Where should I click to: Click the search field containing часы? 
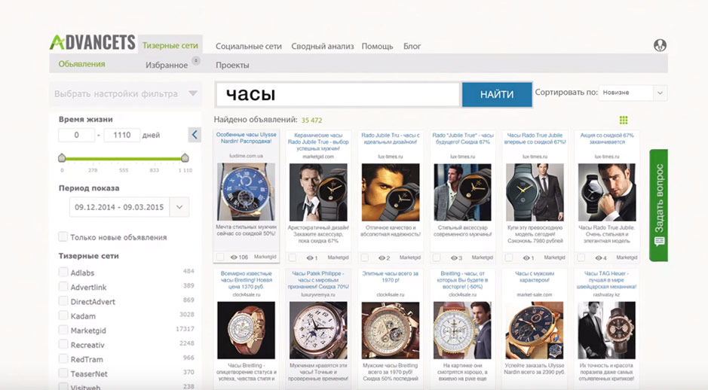tap(337, 95)
